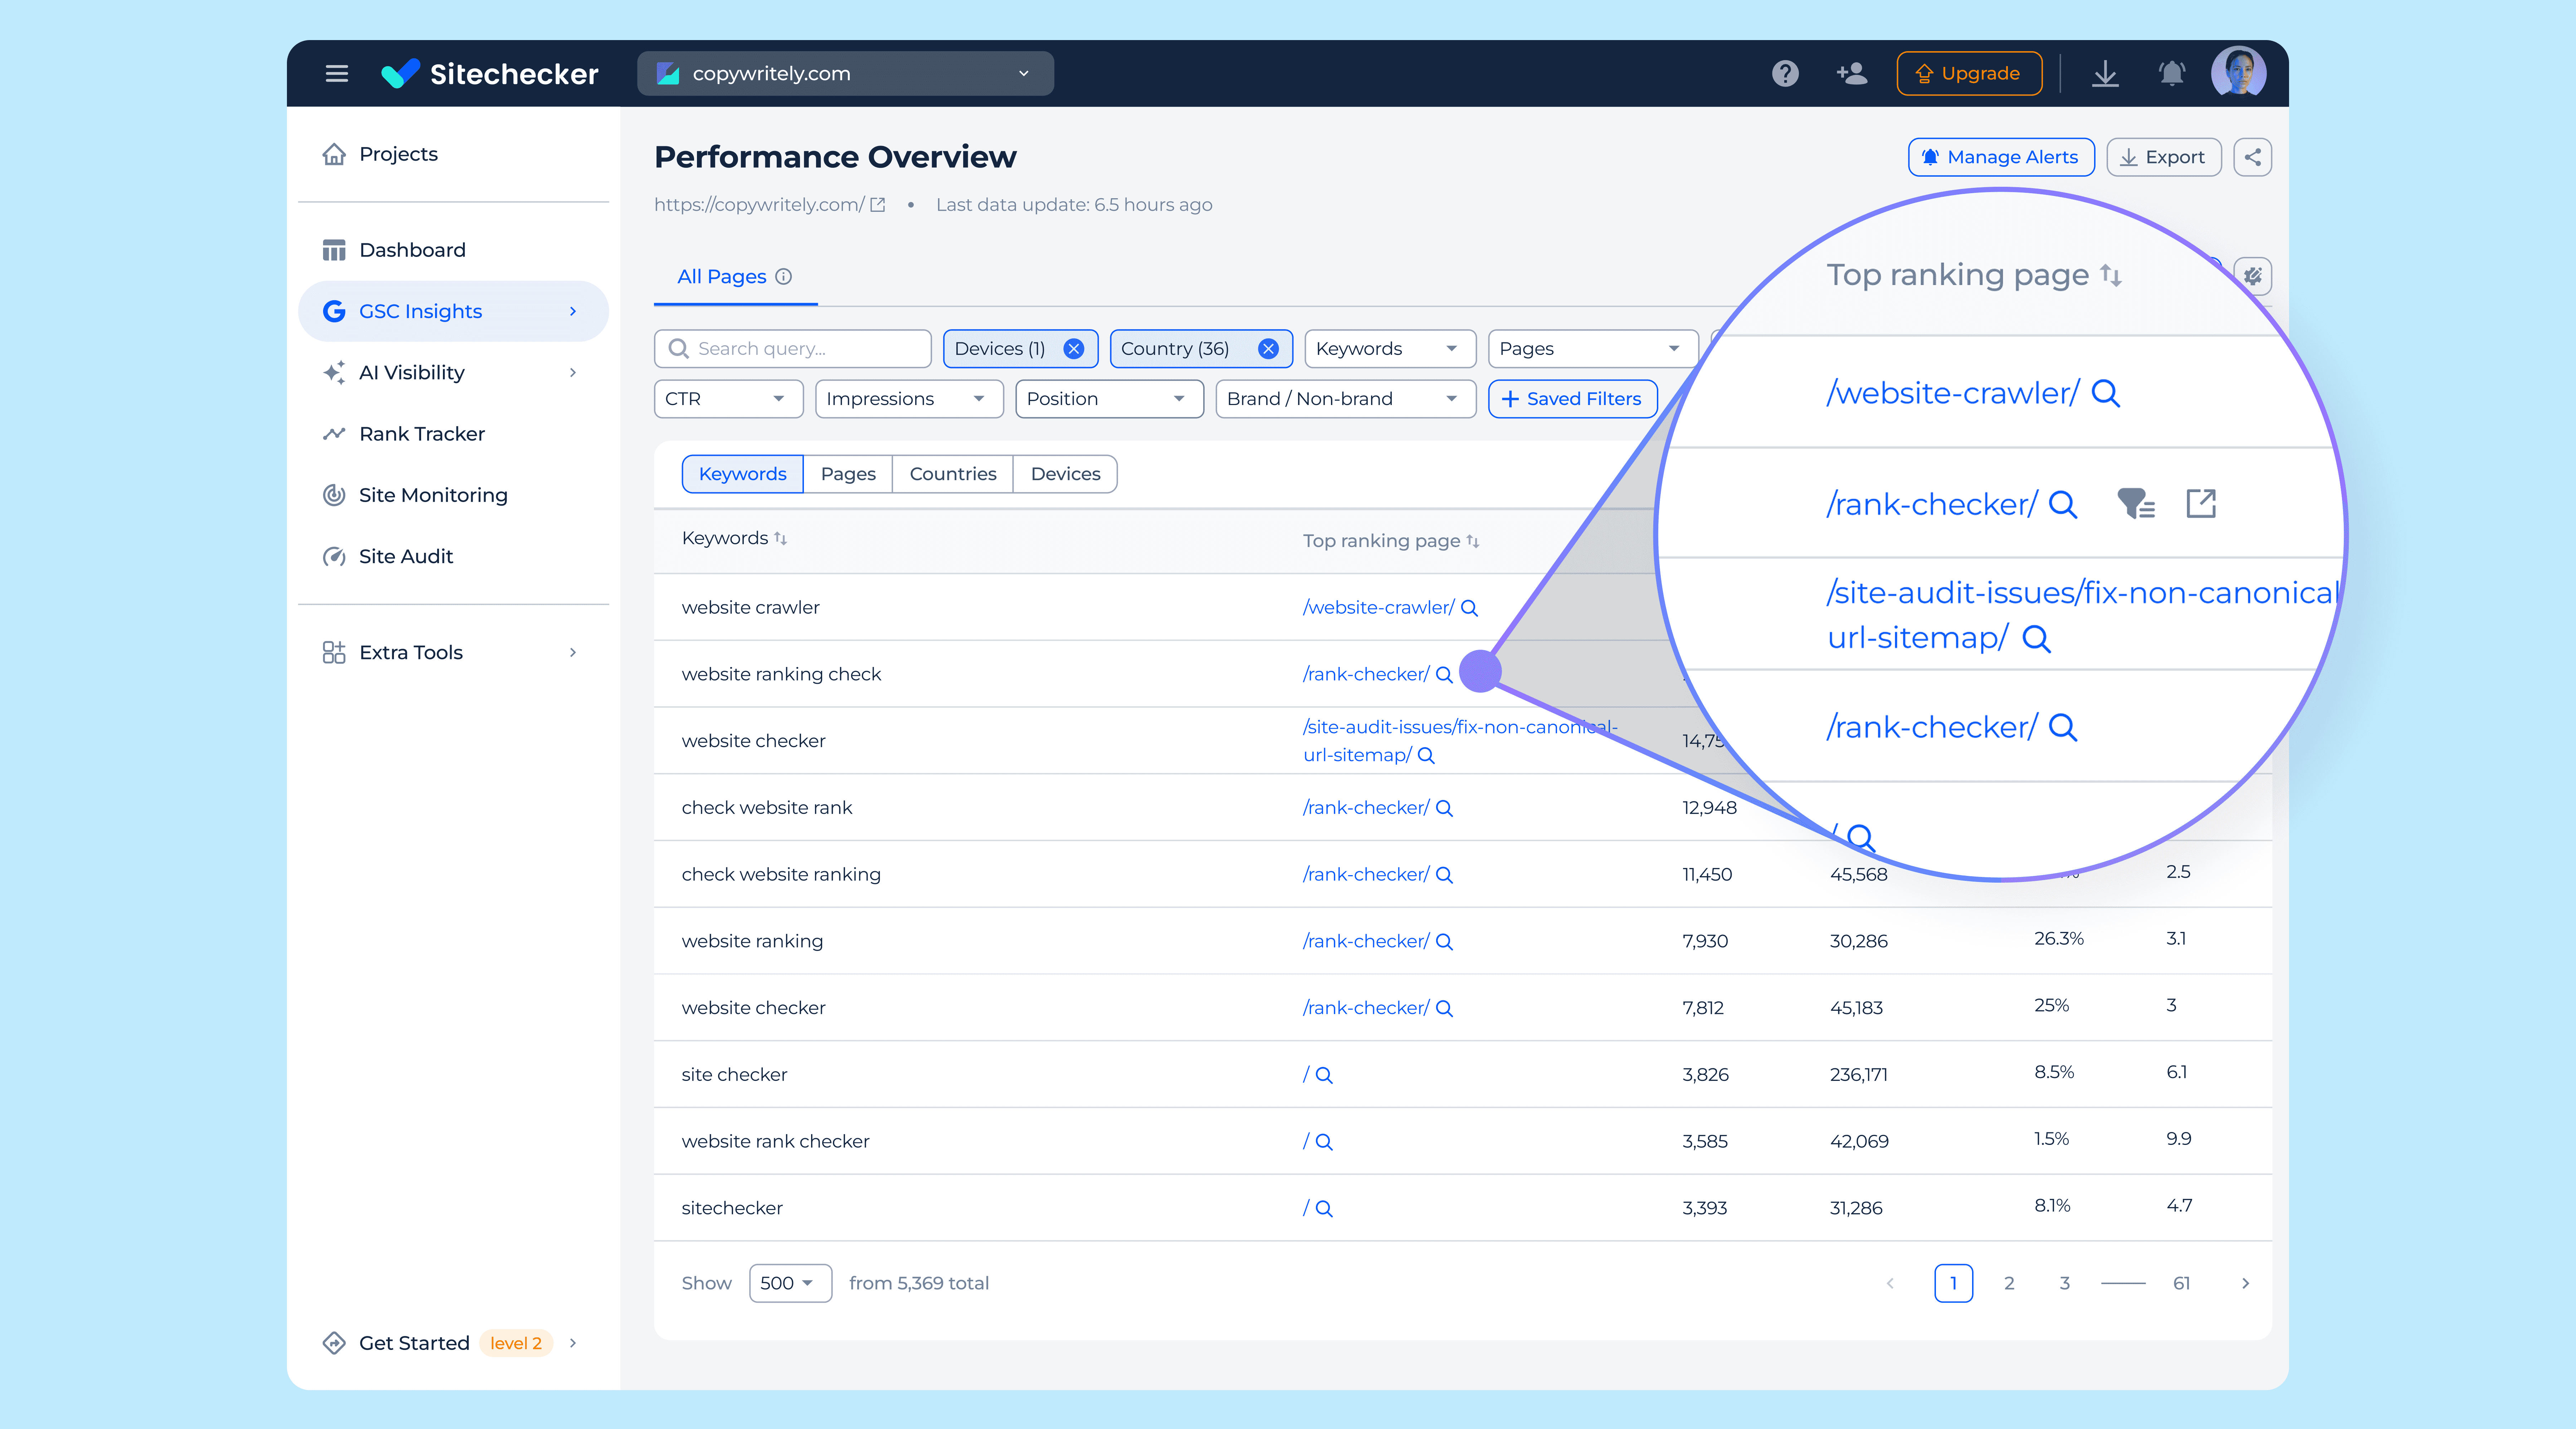Screen dimensions: 2576x1429
Task: Click the add user icon
Action: pyautogui.click(x=1851, y=73)
